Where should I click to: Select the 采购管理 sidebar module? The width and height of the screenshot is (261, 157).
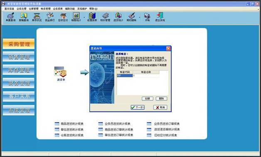click(19, 44)
